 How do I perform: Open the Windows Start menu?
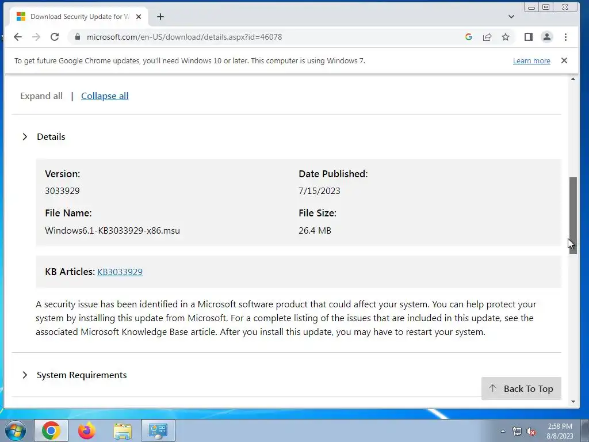(x=15, y=430)
